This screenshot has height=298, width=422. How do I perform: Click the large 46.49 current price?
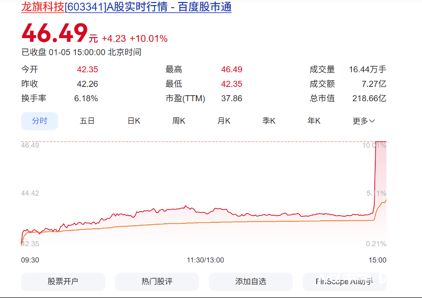[x=54, y=34]
